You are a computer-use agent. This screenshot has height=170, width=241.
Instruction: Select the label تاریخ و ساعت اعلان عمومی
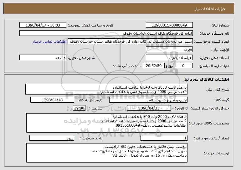click(90, 25)
